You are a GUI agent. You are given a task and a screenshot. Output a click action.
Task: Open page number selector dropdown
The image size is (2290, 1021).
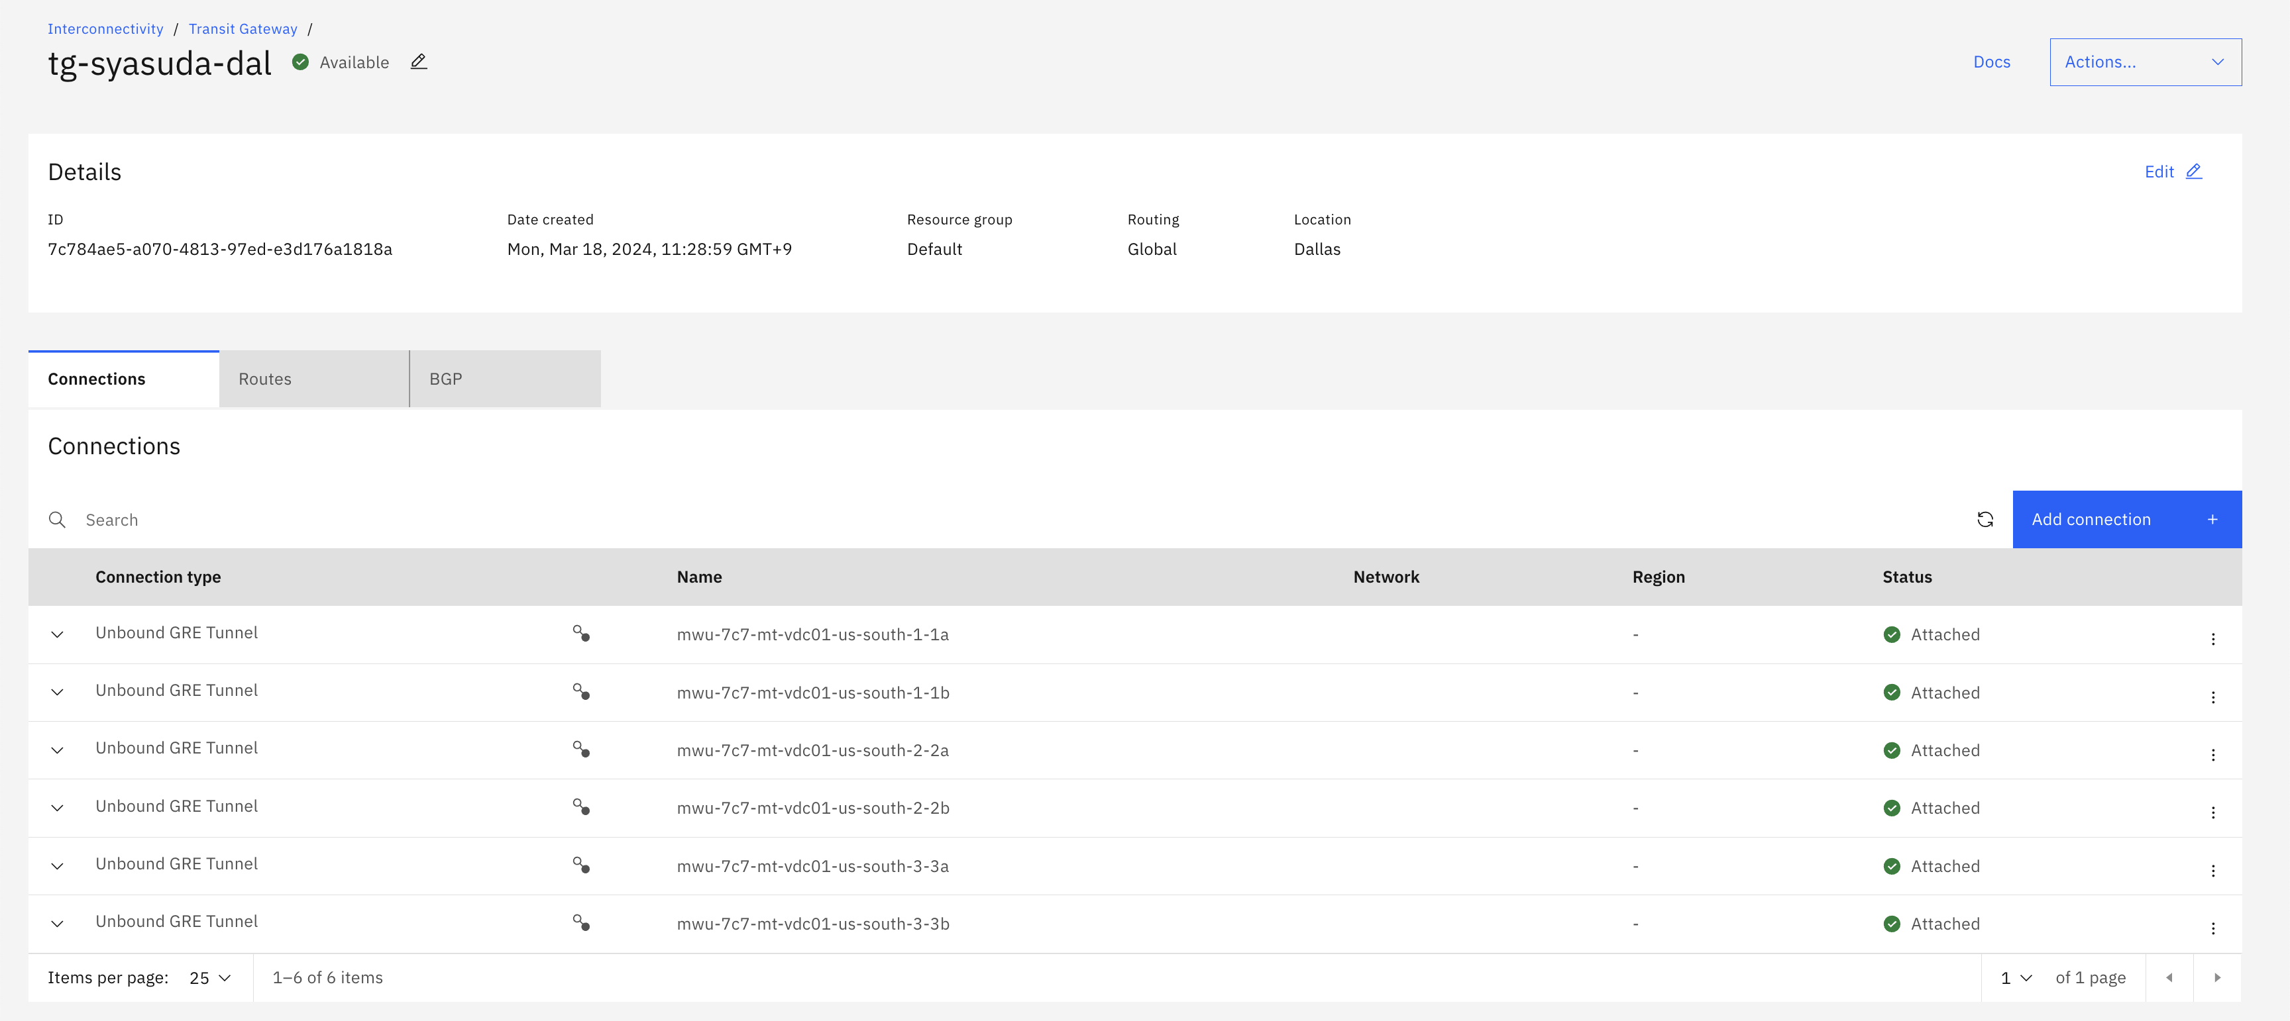(2016, 977)
